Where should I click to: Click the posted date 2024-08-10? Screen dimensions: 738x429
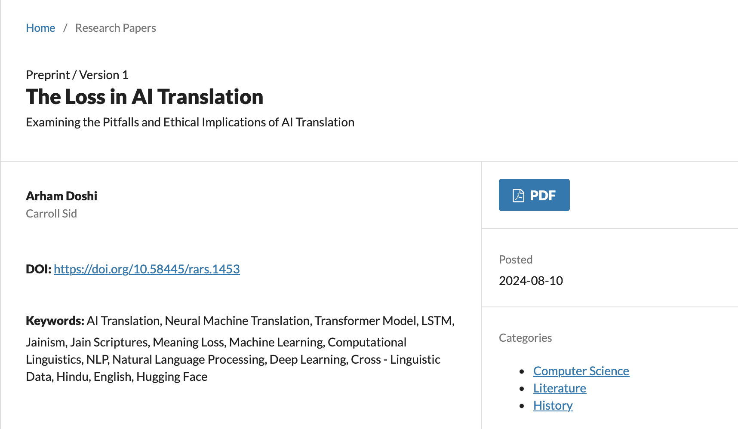531,281
